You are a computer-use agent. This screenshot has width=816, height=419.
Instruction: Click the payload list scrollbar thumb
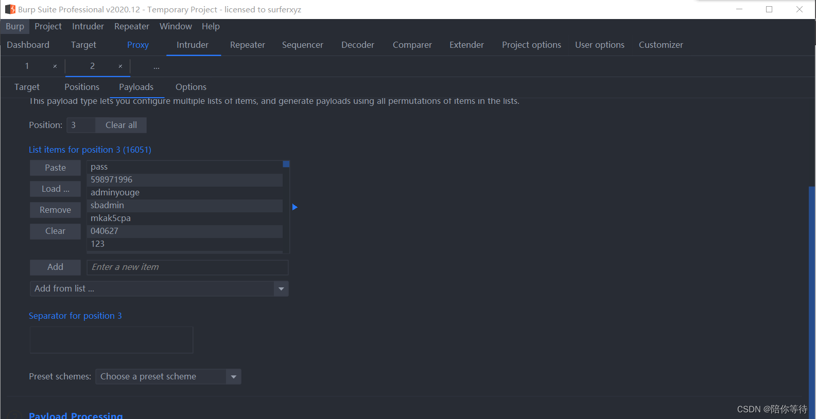pos(286,164)
